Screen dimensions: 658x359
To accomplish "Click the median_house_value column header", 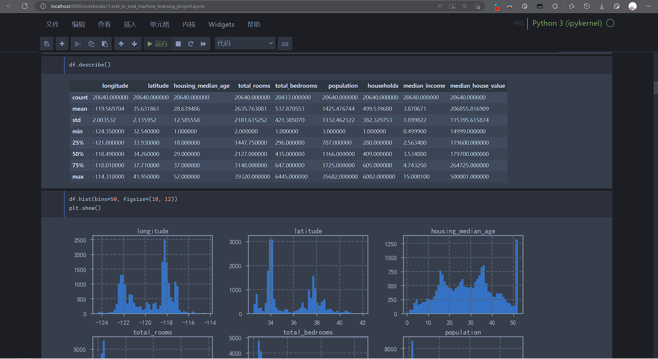I will (x=477, y=86).
